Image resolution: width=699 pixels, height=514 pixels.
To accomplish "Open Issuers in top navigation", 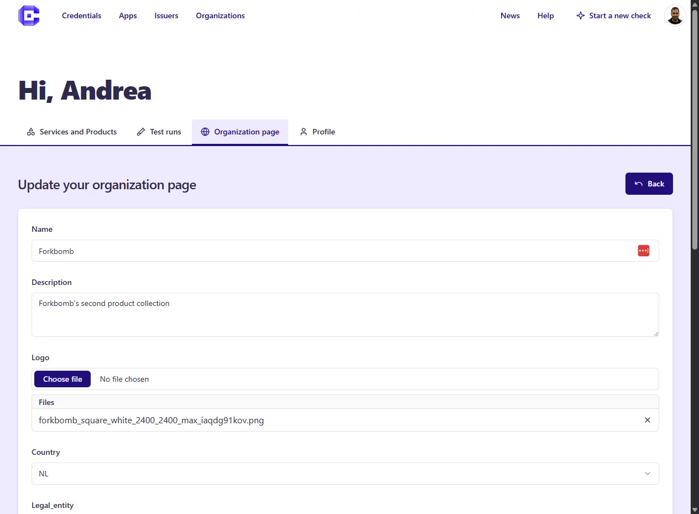I will click(166, 15).
